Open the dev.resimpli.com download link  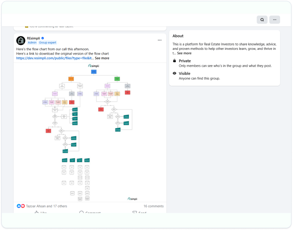click(x=54, y=58)
